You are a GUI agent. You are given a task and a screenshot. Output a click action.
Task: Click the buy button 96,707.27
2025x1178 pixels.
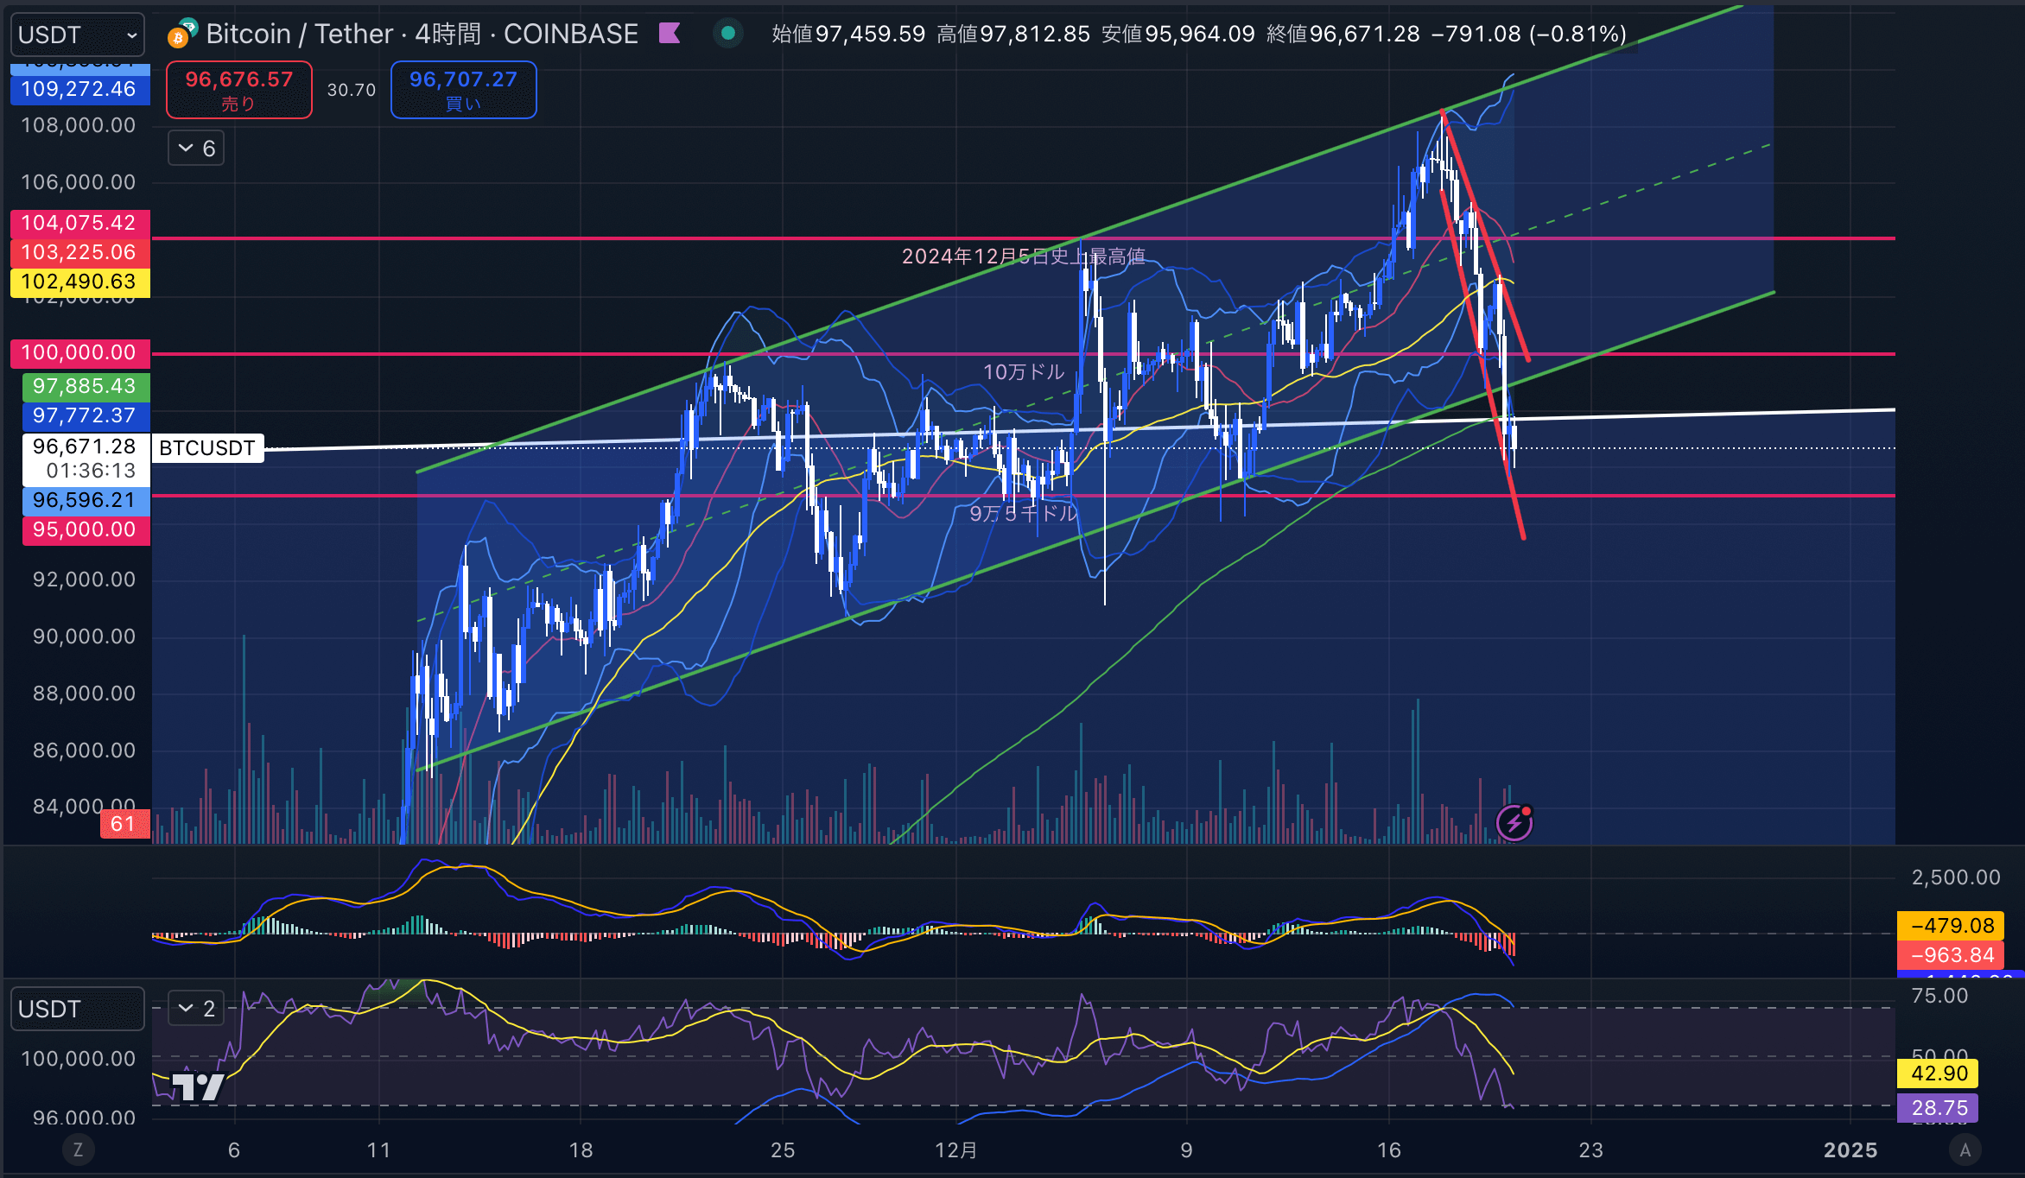464,90
